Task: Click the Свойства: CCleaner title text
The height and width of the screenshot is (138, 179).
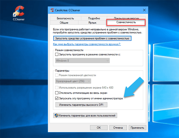Action: tap(67, 10)
